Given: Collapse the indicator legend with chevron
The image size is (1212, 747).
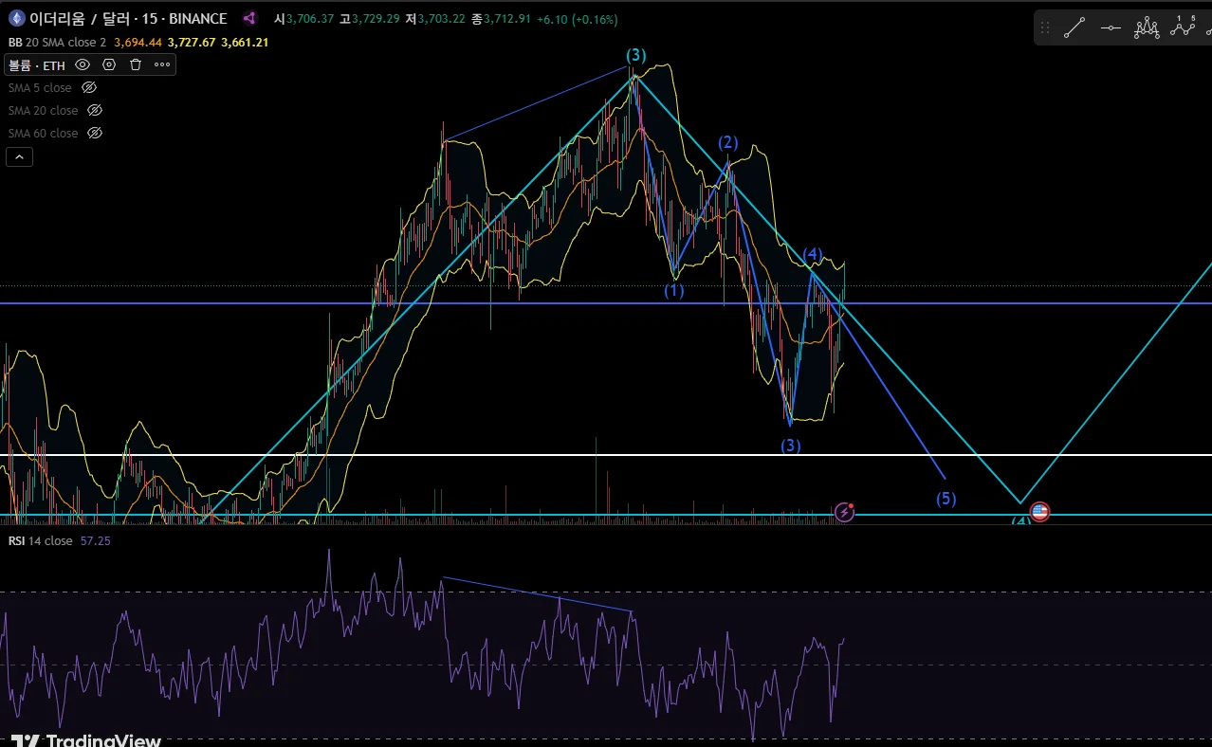Looking at the screenshot, I should (19, 156).
